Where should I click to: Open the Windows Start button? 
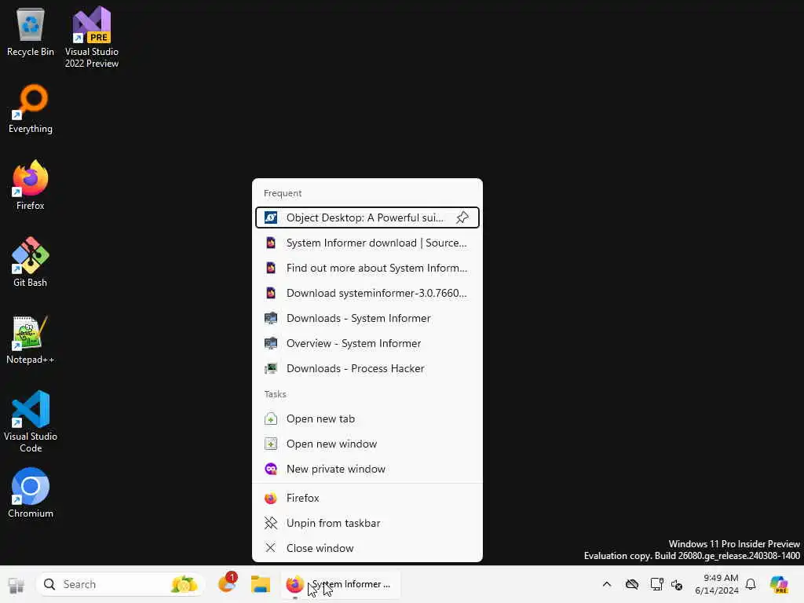tap(16, 584)
